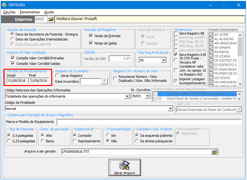
Task: Uncheck AC-ACRE in Estado Destinatário
Action: click(x=211, y=35)
